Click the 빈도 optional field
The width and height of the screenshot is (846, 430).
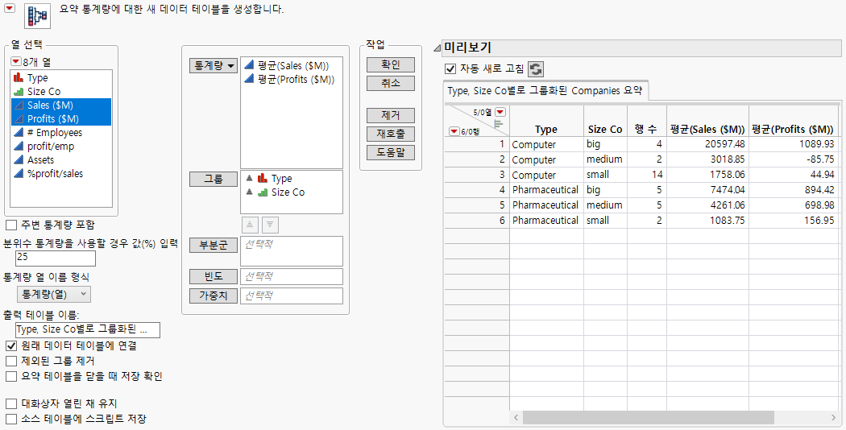coord(292,277)
